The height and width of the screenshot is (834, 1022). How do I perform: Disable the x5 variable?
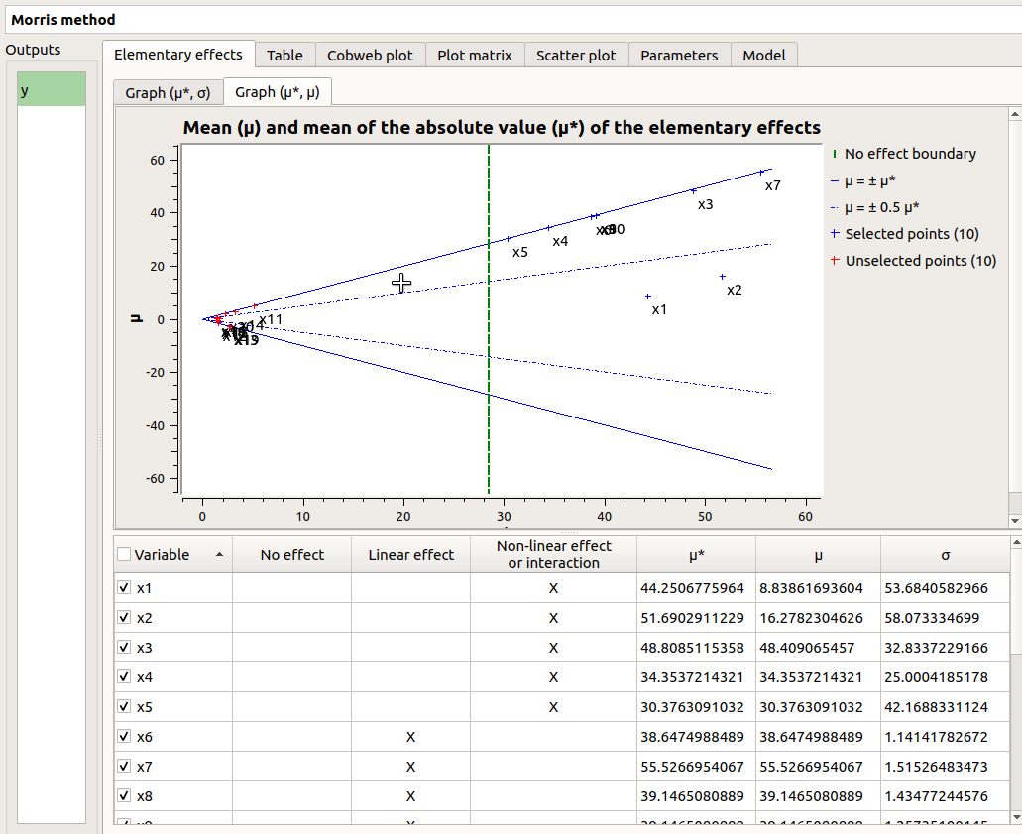coord(123,706)
